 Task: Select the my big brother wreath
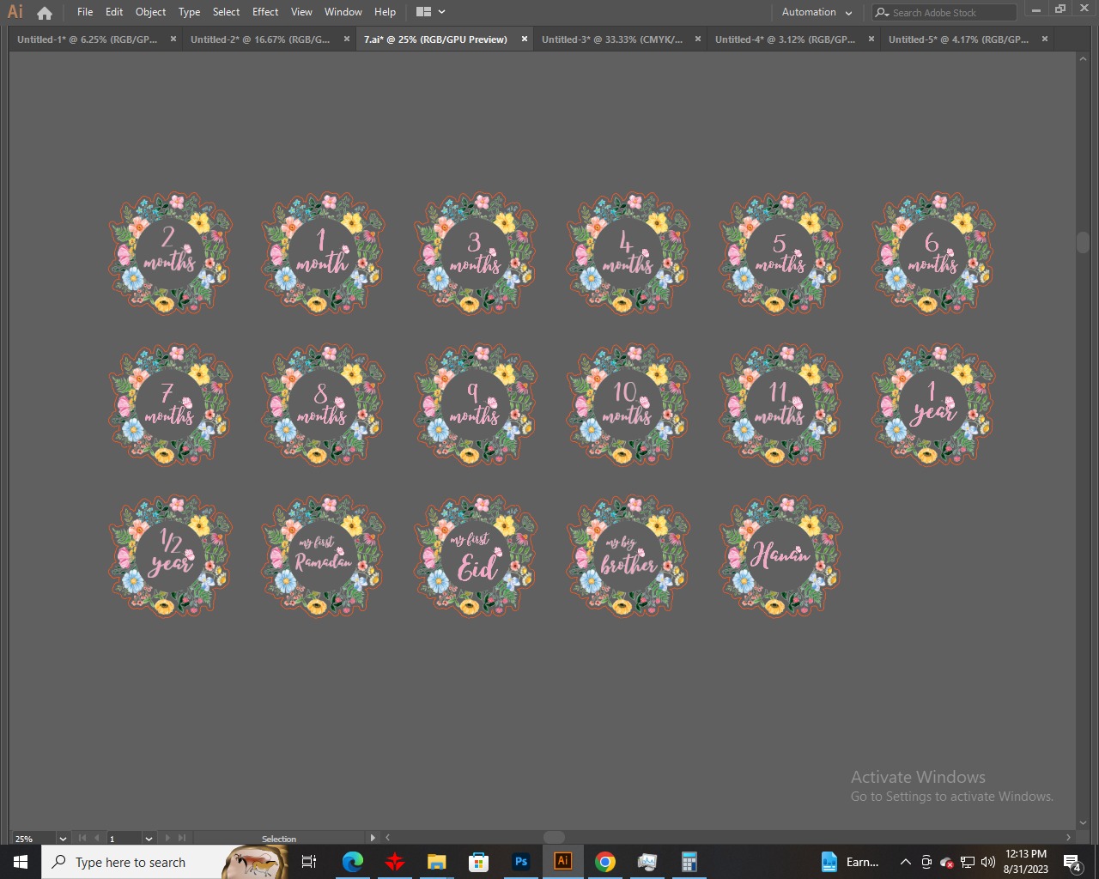[x=628, y=556]
